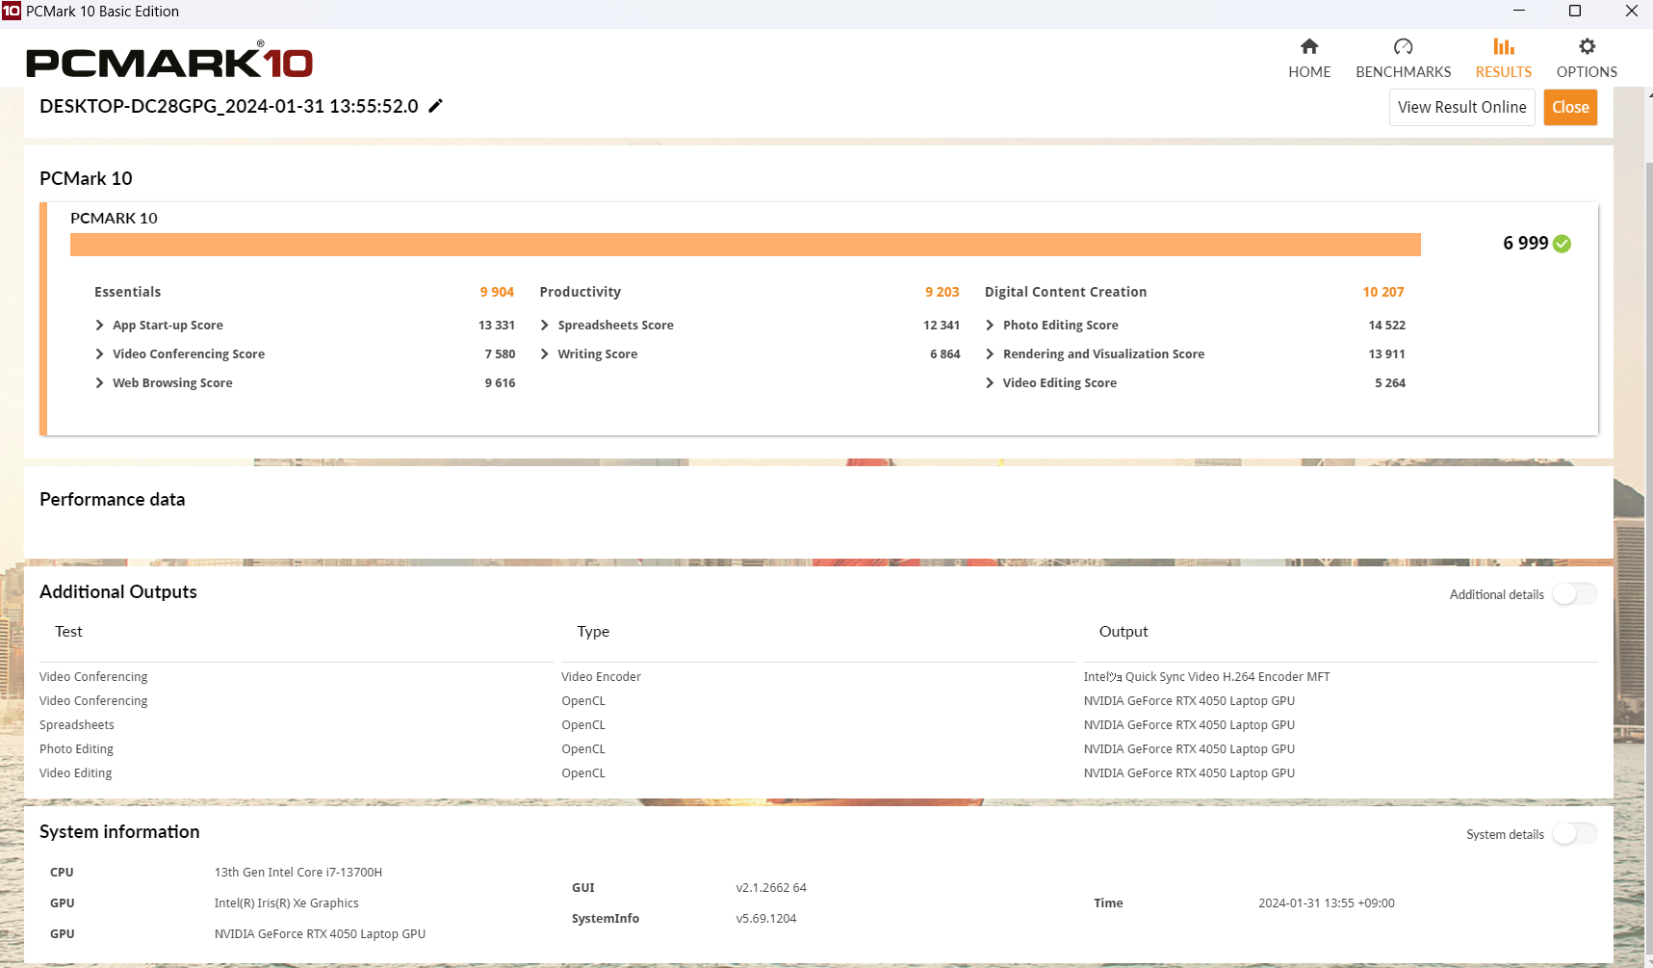This screenshot has height=968, width=1653.
Task: Expand the Spreadsheets Score row
Action: pyautogui.click(x=545, y=326)
